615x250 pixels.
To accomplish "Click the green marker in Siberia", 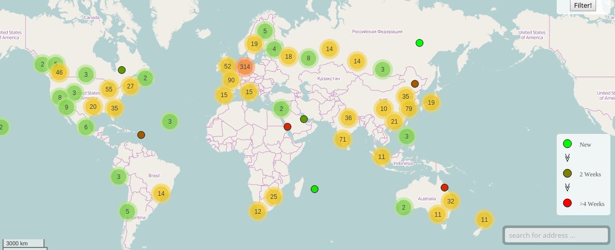I will (x=420, y=43).
